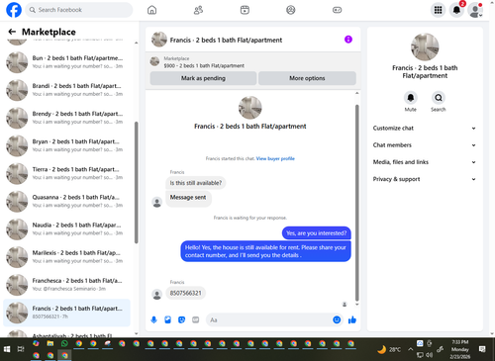
Task: Open the Brendy conversation
Action: [x=67, y=118]
